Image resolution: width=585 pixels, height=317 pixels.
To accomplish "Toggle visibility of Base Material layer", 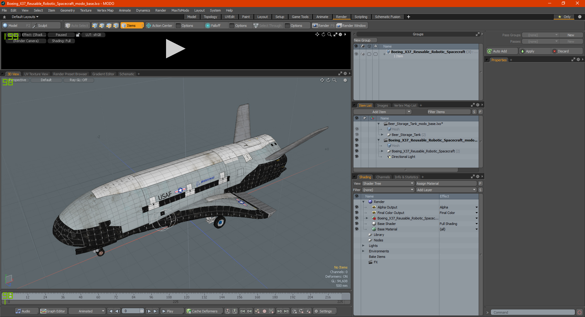I will point(356,229).
